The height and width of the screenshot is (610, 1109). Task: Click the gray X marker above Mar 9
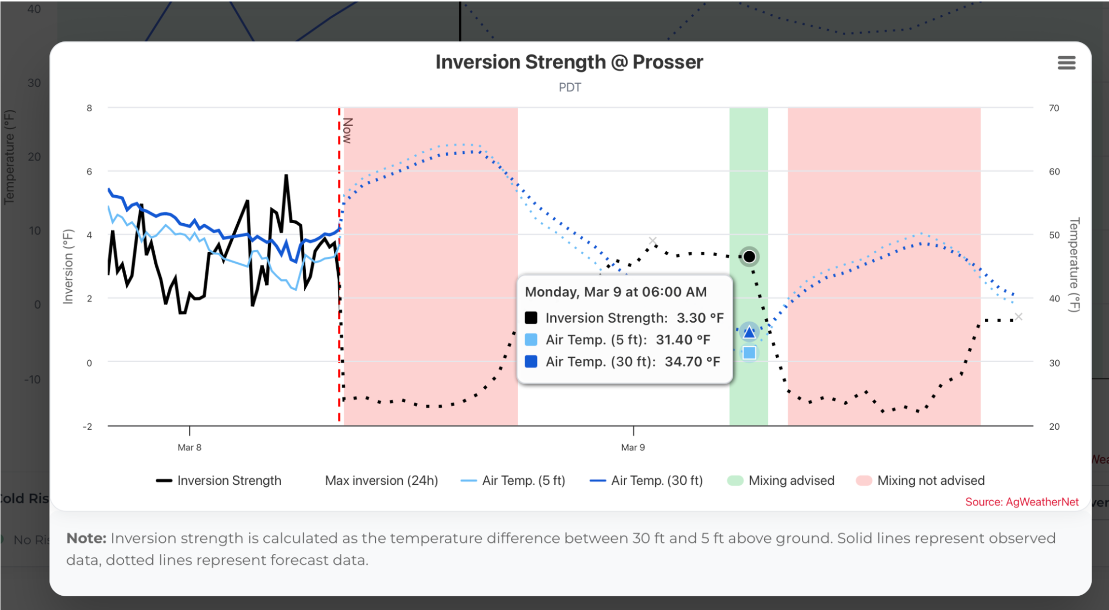[652, 241]
